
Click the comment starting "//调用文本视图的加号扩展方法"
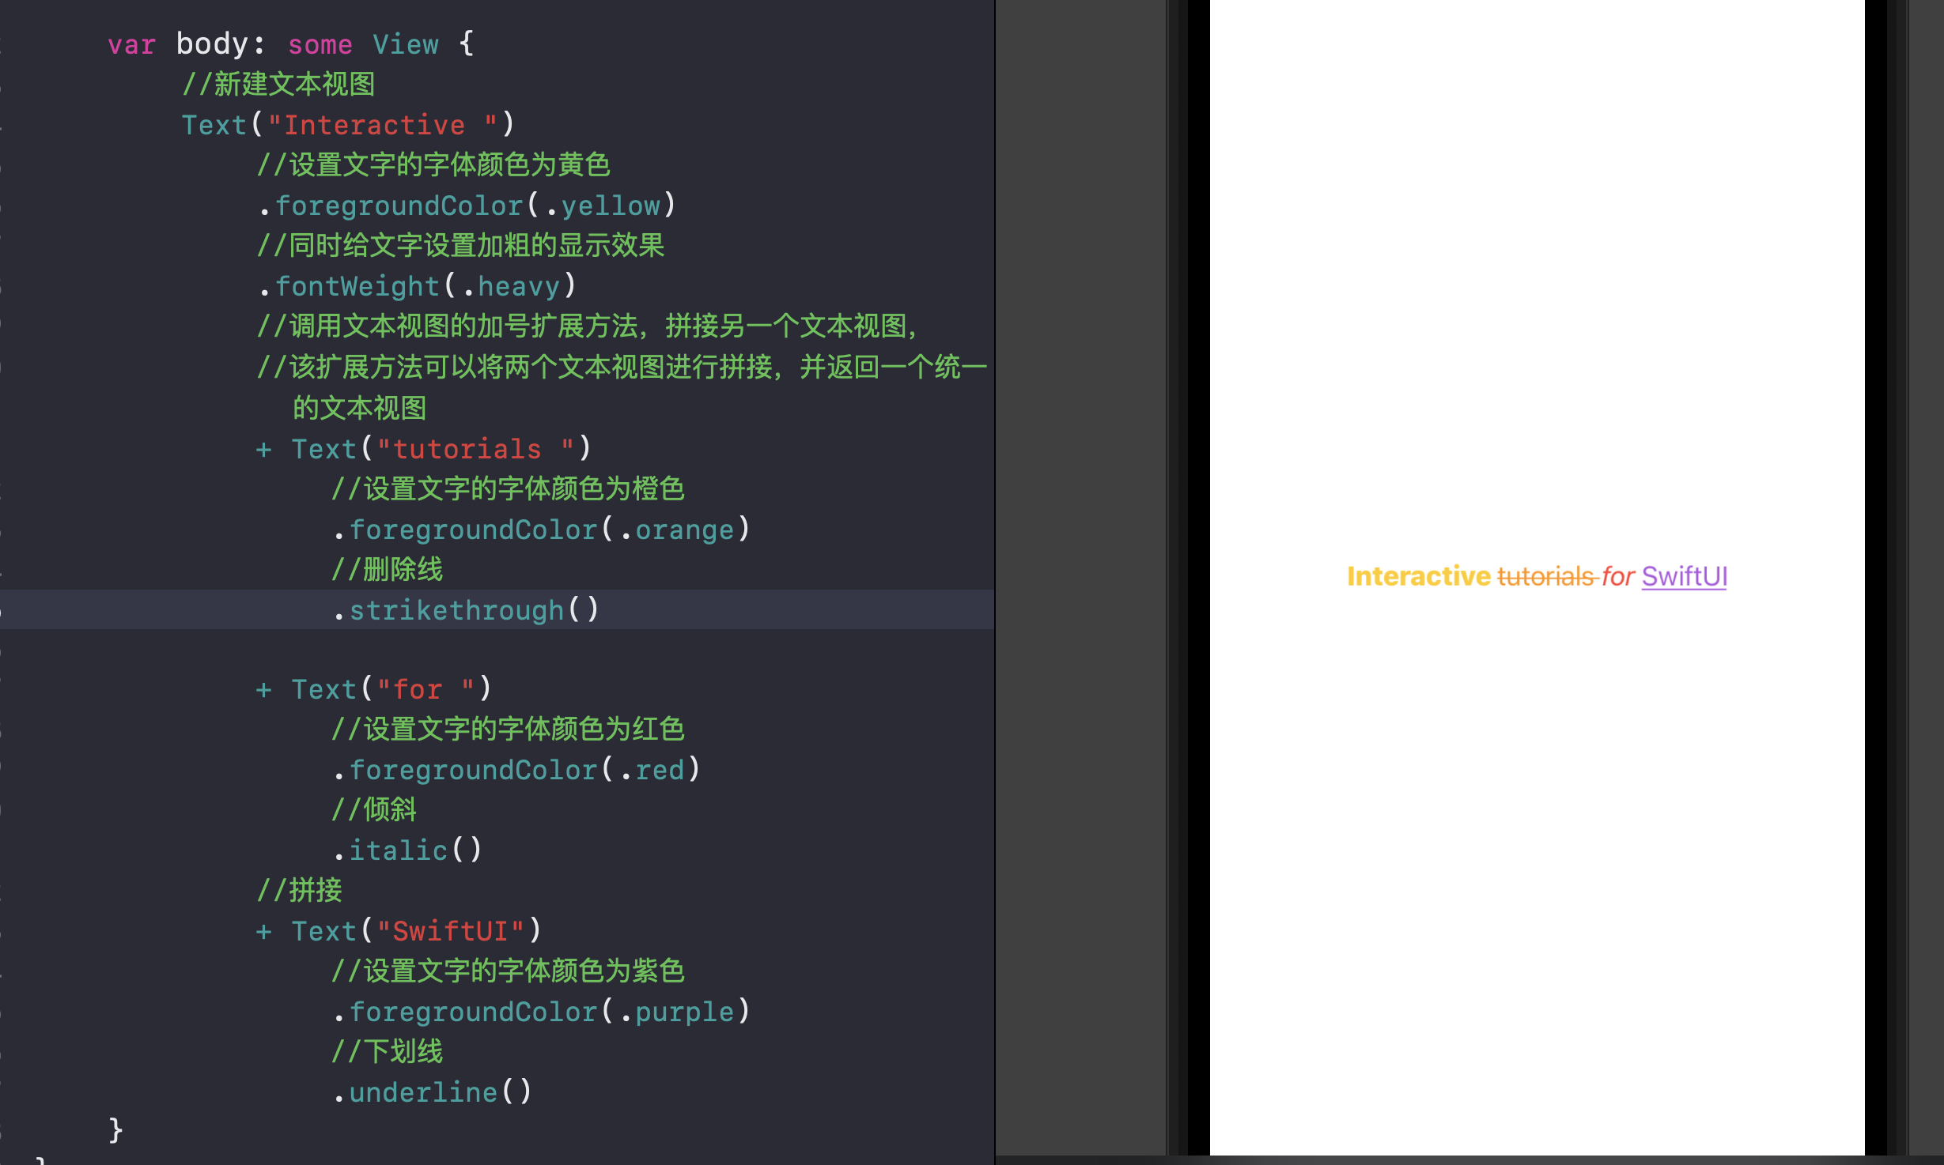[587, 326]
